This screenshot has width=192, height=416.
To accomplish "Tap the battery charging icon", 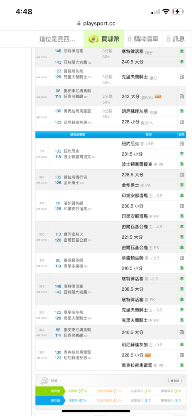I will tap(177, 11).
